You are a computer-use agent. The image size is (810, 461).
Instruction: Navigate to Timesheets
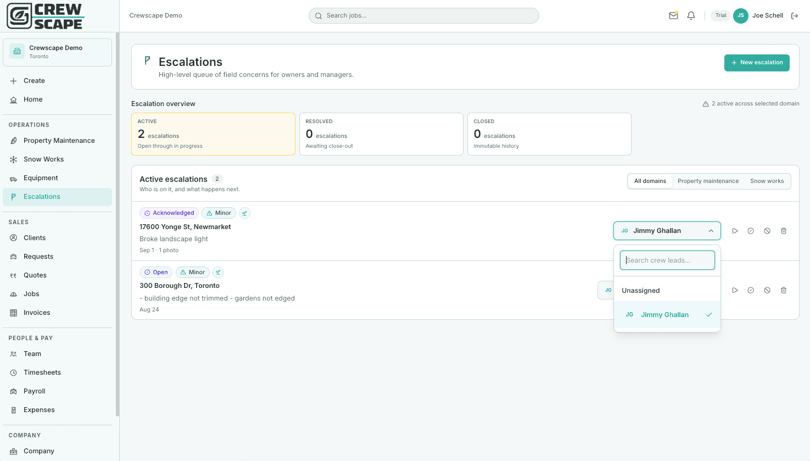(x=57, y=373)
